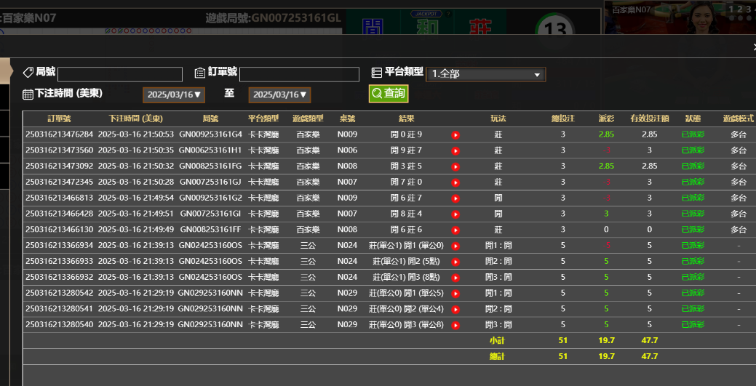Screen dimensions: 756x386
Task: Open the start date picker 2025/03/16
Action: click(175, 95)
